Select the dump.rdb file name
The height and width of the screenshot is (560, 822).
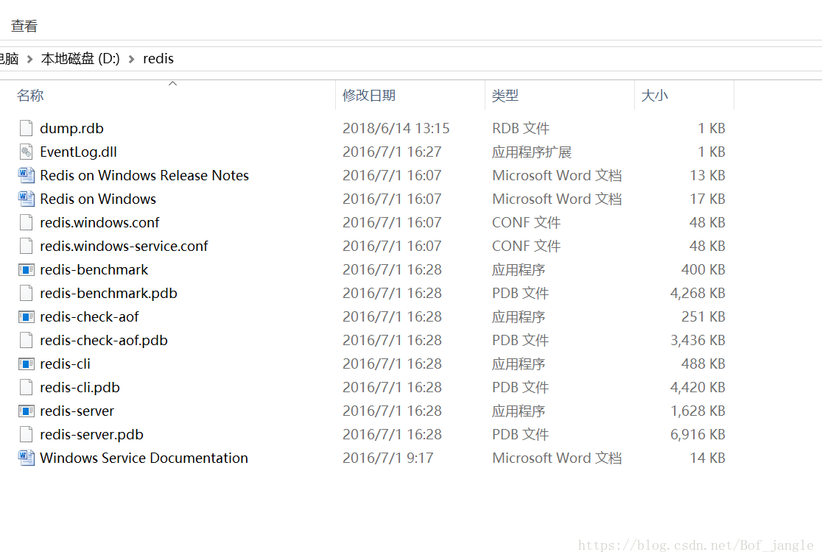pos(72,128)
